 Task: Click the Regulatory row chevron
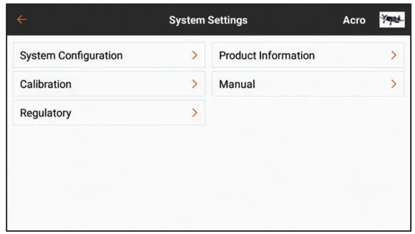coord(194,113)
